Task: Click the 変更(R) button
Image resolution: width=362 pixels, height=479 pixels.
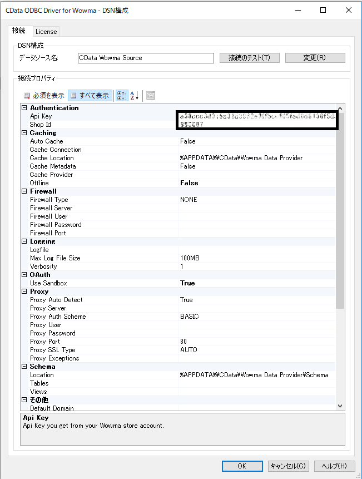Action: tap(315, 58)
